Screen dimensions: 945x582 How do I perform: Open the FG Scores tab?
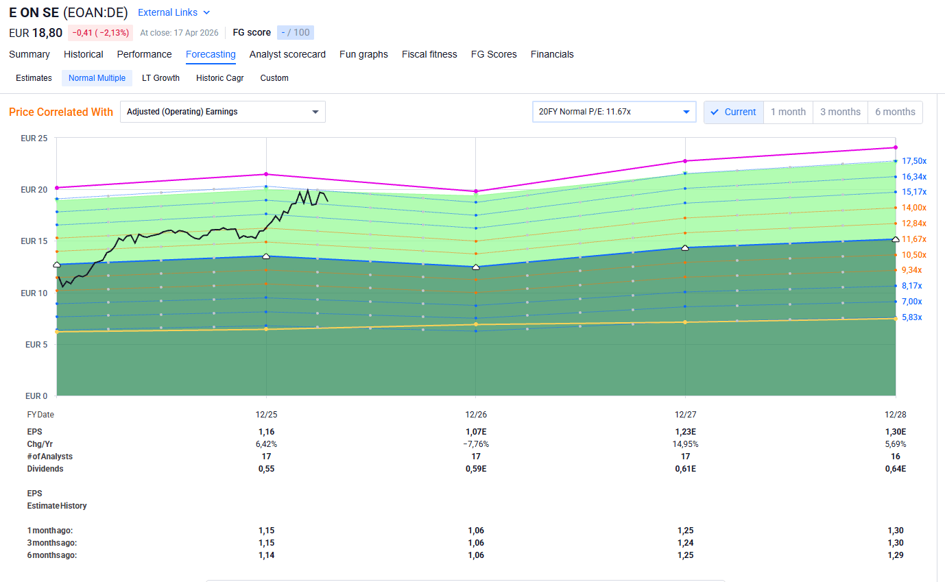(494, 54)
